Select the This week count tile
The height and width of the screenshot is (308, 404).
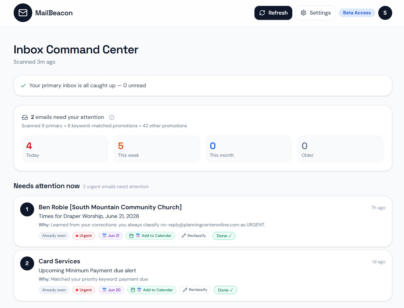(157, 149)
